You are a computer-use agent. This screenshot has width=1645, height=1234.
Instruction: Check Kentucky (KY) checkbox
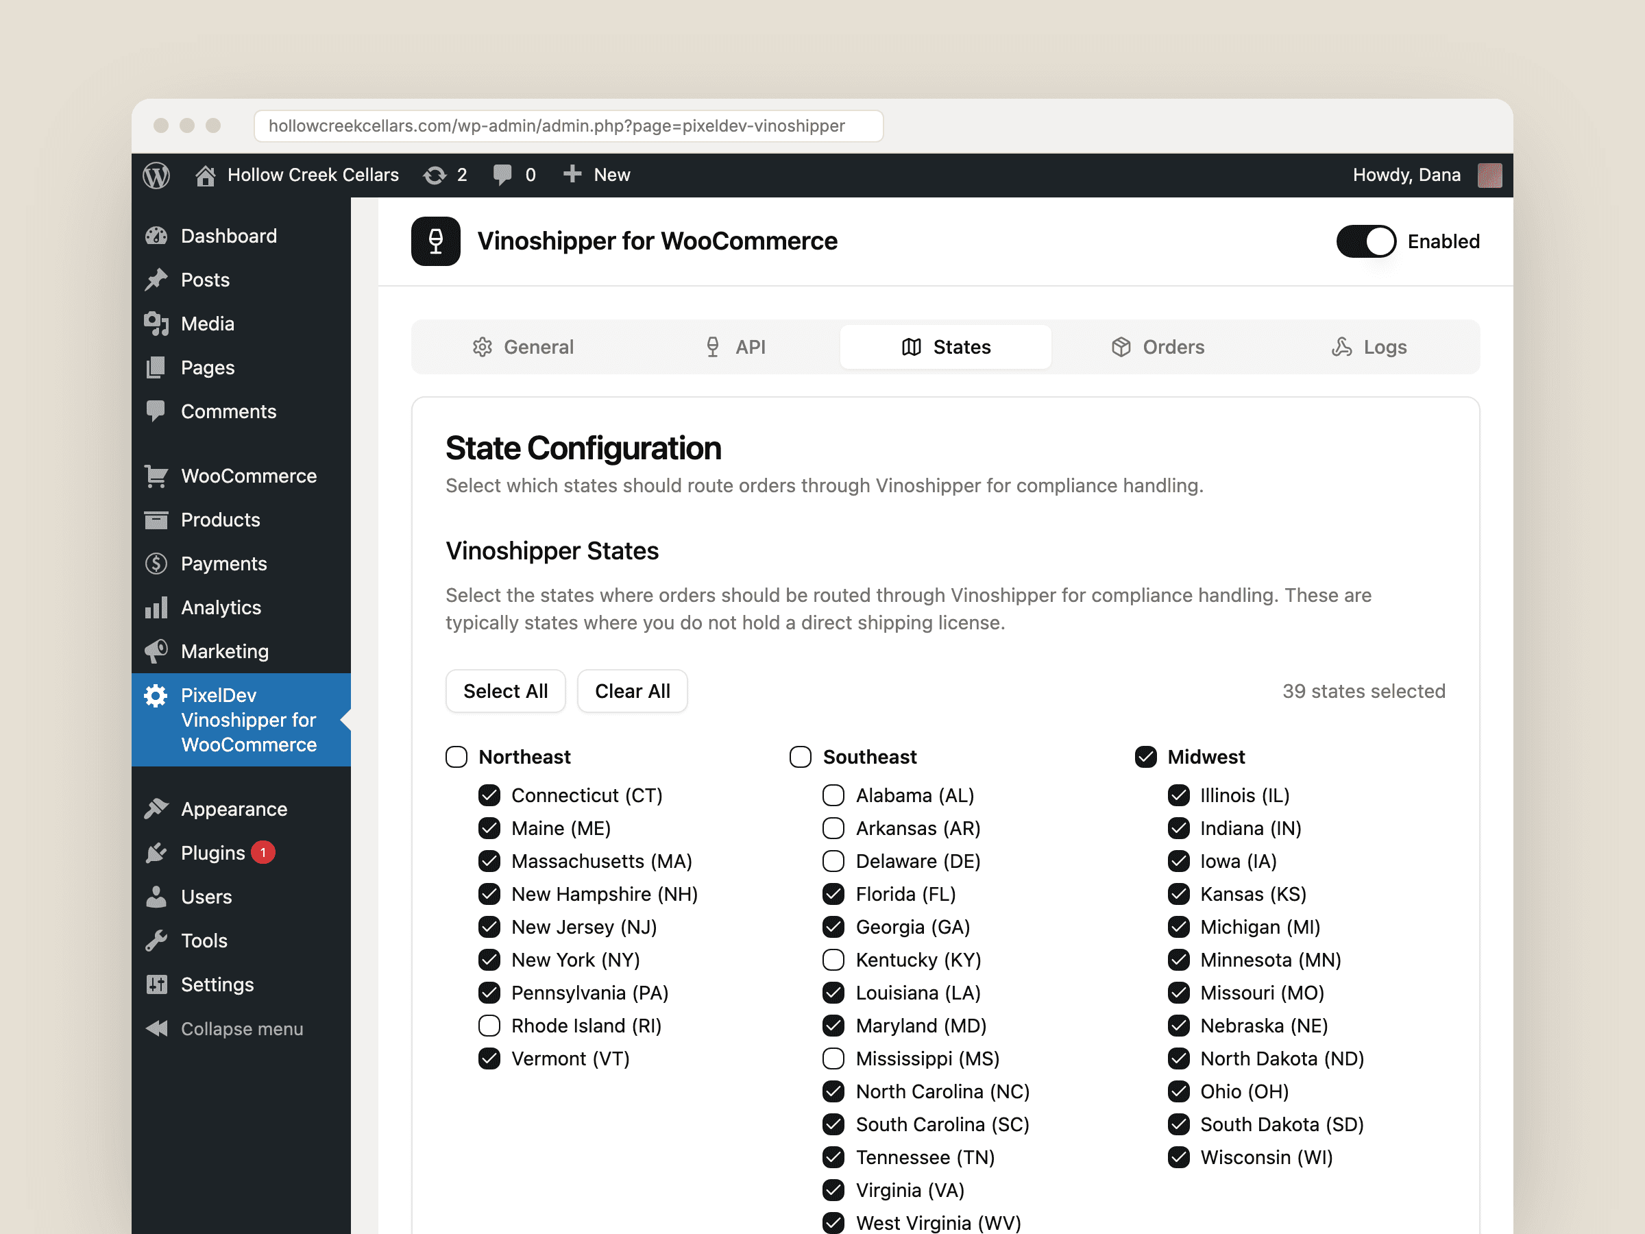(x=833, y=960)
